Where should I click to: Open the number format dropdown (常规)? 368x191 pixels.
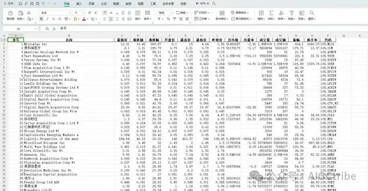point(165,13)
